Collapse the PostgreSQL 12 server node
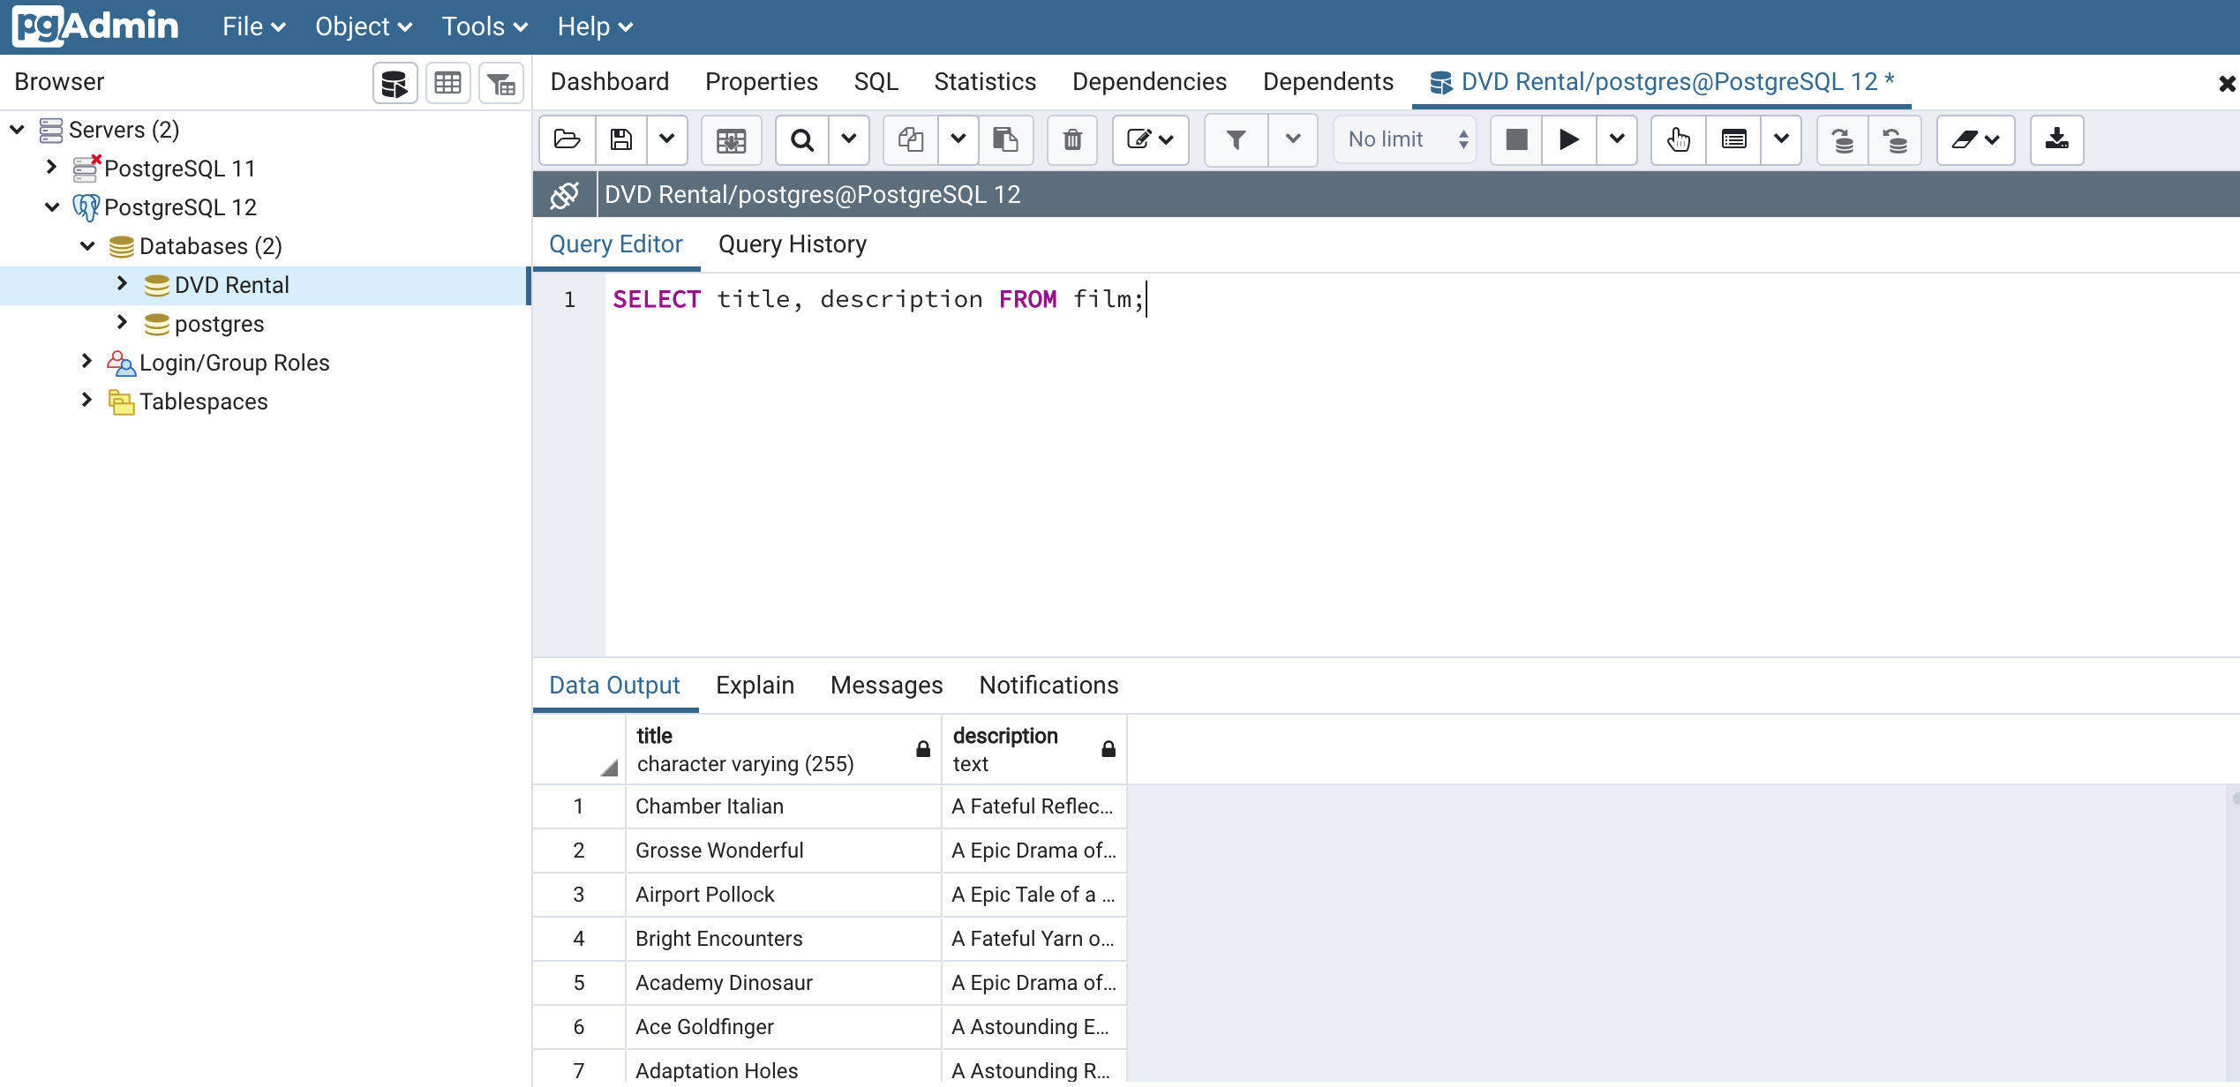Viewport: 2240px width, 1087px height. [x=52, y=207]
